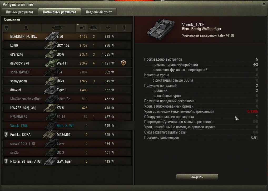The image size is (268, 191).
Task: Select Vanek_1706 Rhm.-B. WT row
Action: pos(67,126)
